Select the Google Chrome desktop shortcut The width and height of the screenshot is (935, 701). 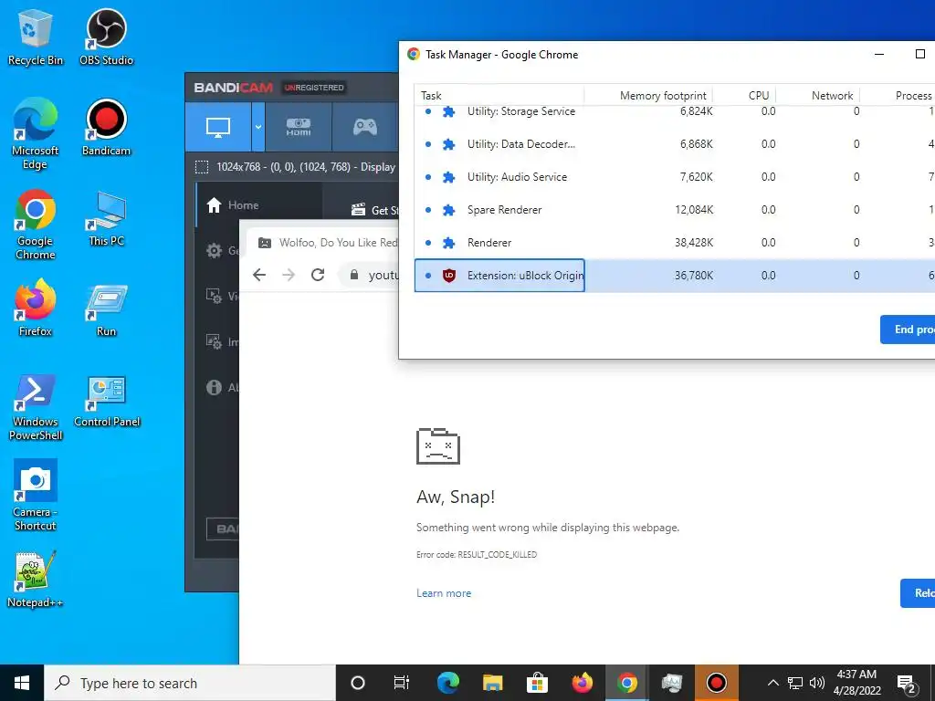tap(35, 225)
